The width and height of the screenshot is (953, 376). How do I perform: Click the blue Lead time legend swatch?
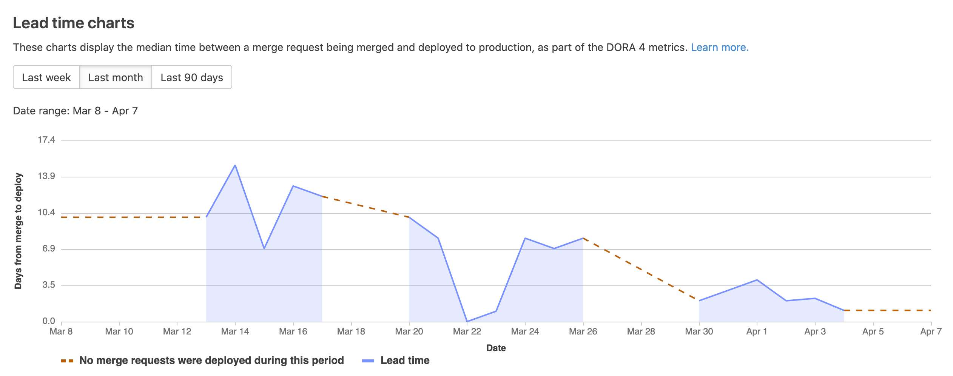click(x=368, y=361)
